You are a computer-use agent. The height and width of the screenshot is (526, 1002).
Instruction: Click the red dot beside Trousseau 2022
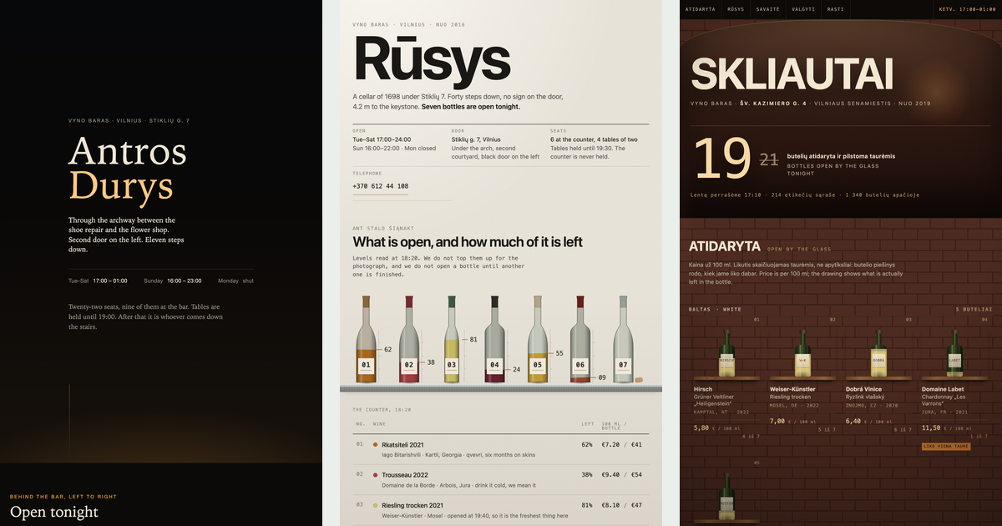pos(376,475)
